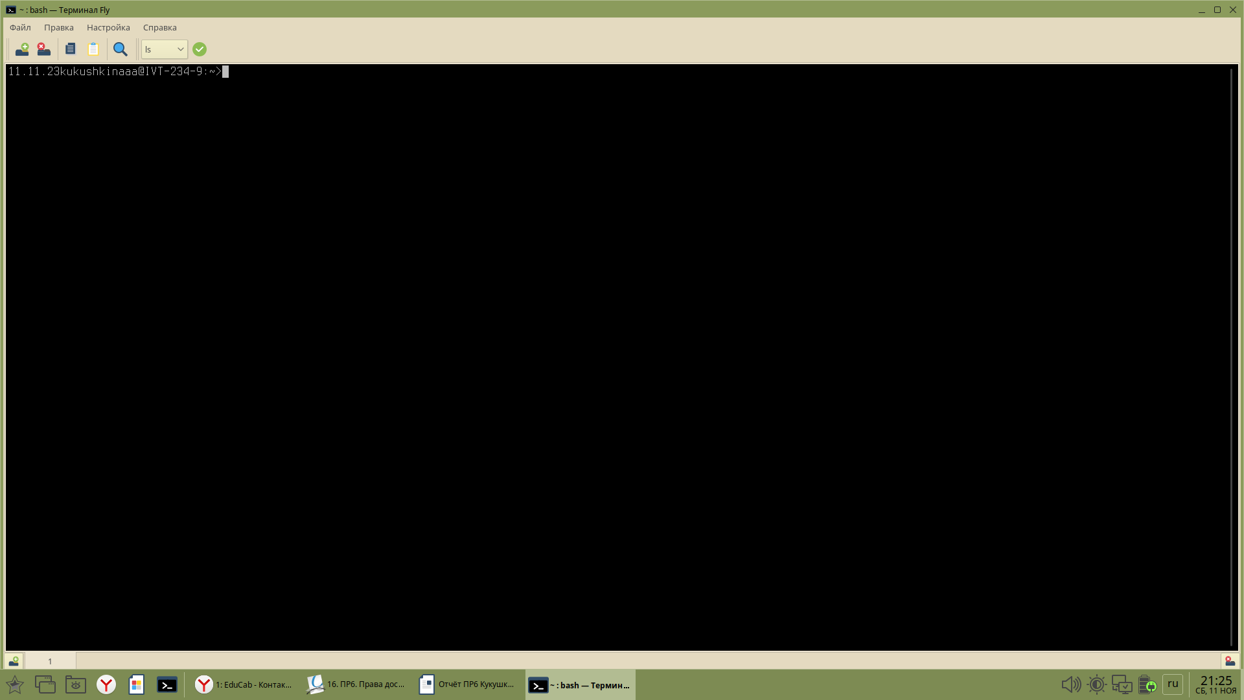Expand the command dropdown showing ls
Image resolution: width=1244 pixels, height=700 pixels.
coord(165,49)
